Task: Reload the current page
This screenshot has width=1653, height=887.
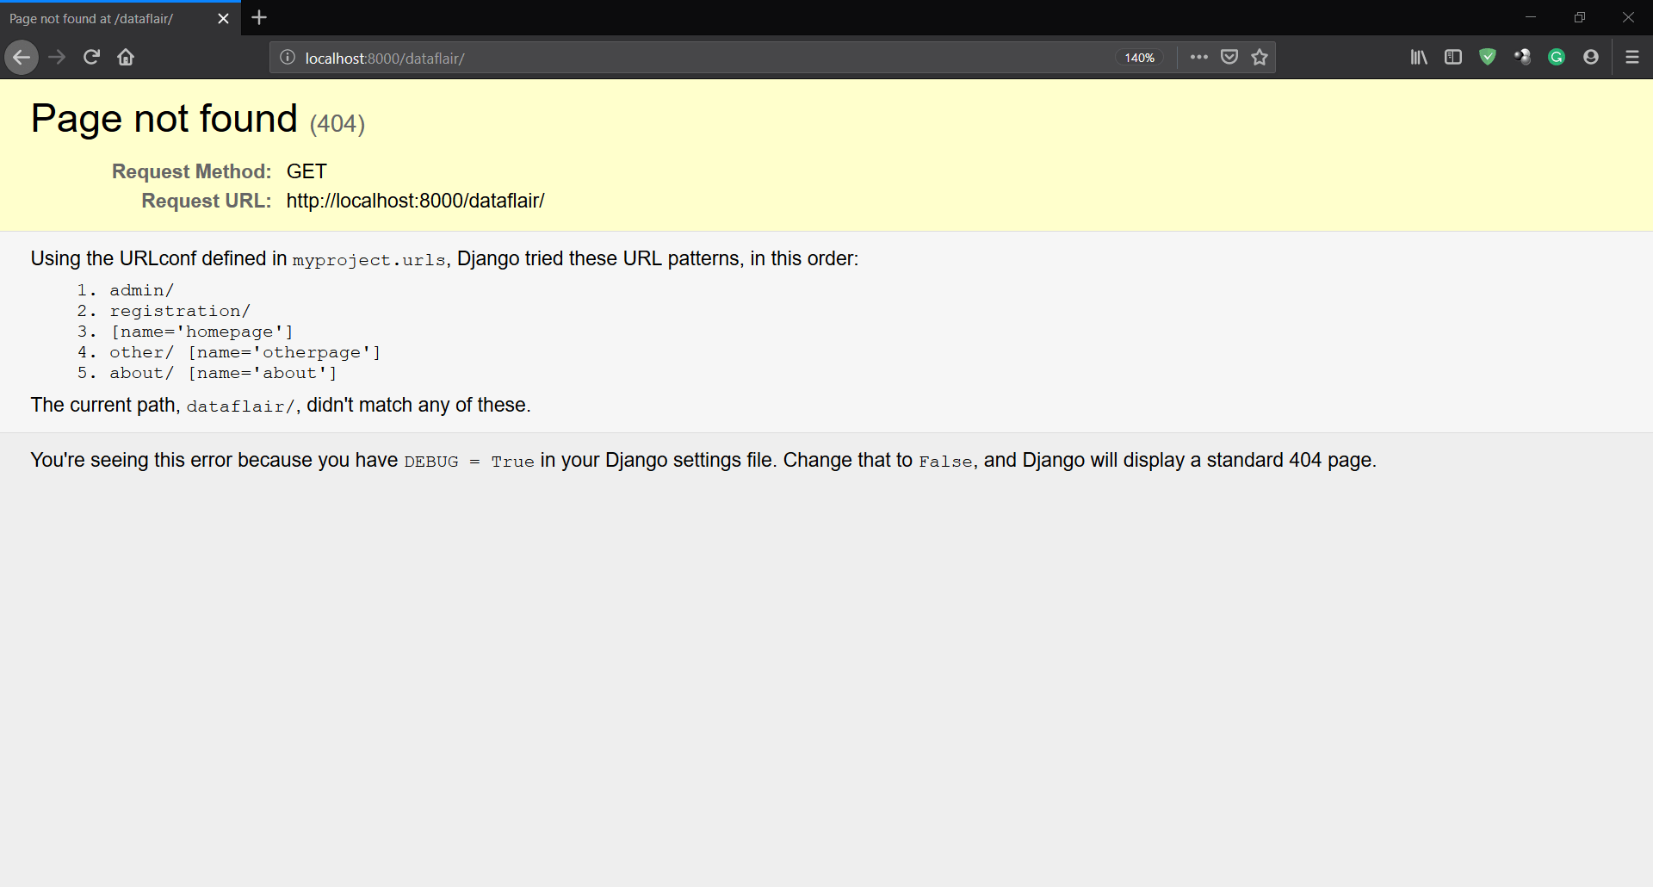Action: 91,58
